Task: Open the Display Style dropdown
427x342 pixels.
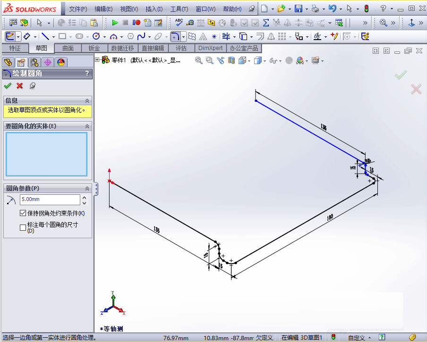Action: click(265, 60)
